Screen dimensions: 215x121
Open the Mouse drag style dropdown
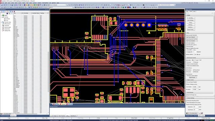coord(192,41)
